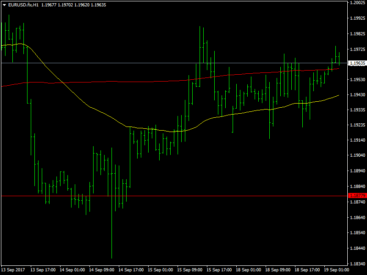Viewport: 367px width, 275px height.
Task: Click the chart menu triangle beside EURUSD.fix
Action: click(4, 5)
